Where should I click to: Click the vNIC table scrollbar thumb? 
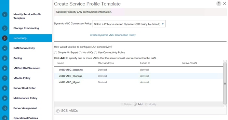pyautogui.click(x=225, y=84)
